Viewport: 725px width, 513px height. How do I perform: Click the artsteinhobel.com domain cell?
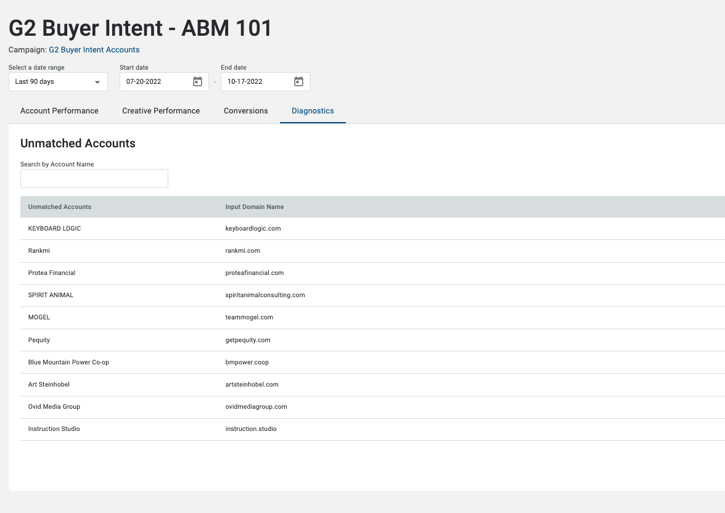pos(252,384)
